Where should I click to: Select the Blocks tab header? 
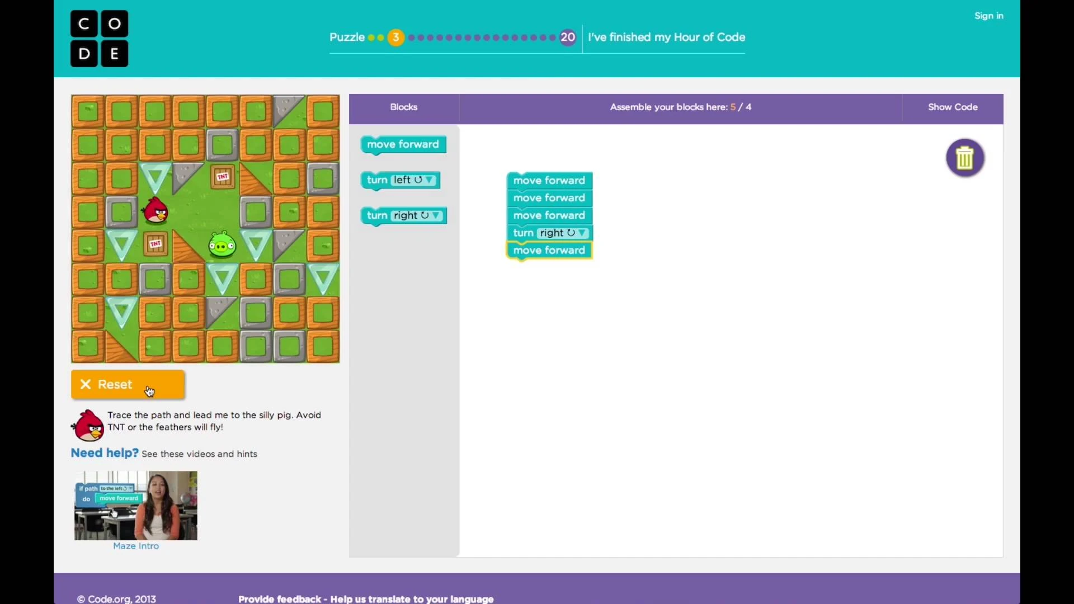pyautogui.click(x=403, y=107)
